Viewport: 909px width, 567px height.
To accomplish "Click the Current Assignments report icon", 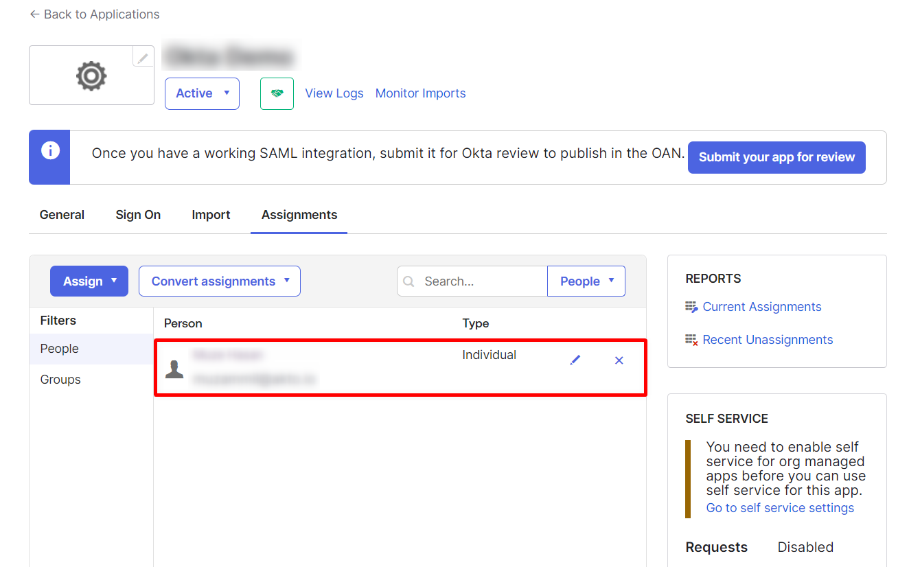I will click(x=691, y=308).
